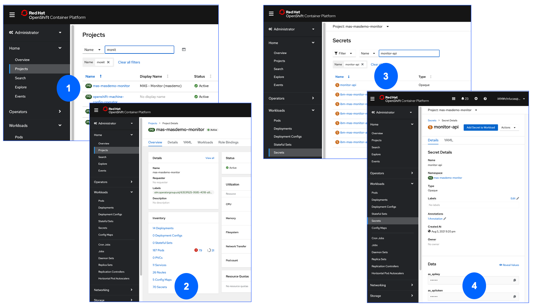Open hamburger menu in the Projects list window
This screenshot has height=307, width=533.
[12, 15]
